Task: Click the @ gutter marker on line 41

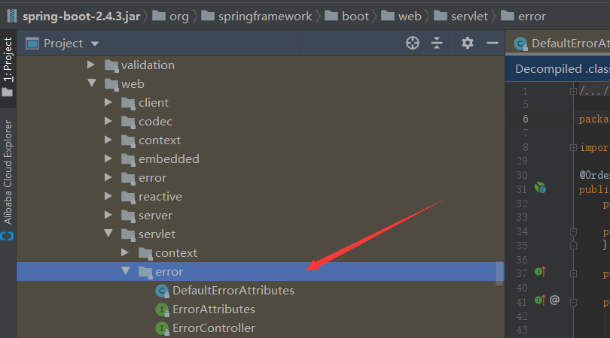Action: click(x=554, y=300)
